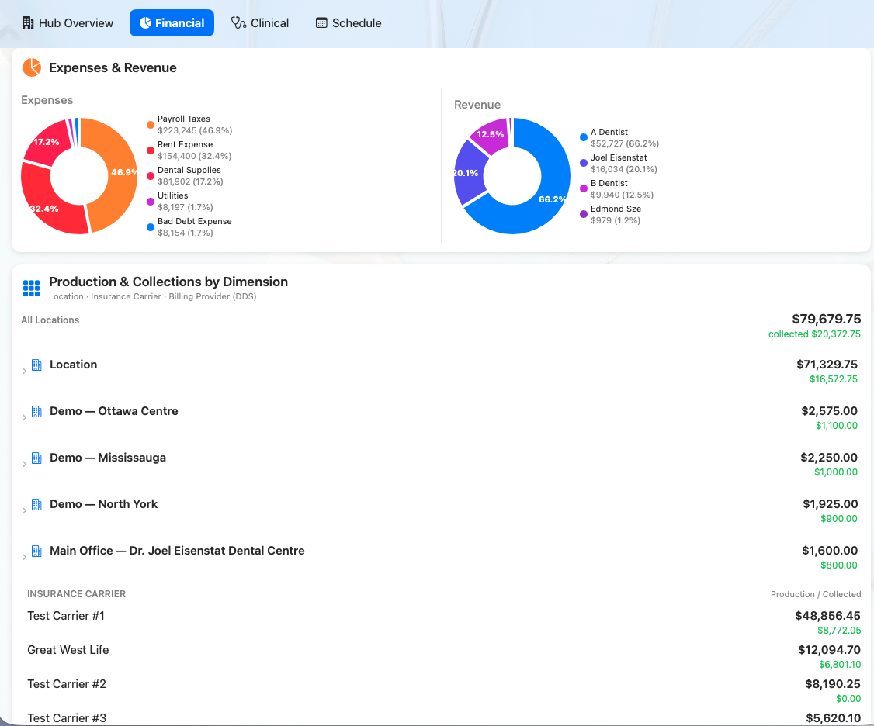This screenshot has height=726, width=874.
Task: Click the Location row title
Action: [73, 365]
